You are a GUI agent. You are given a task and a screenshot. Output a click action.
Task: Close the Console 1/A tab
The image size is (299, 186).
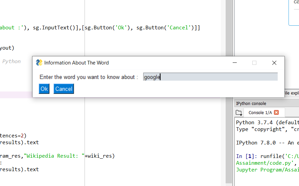point(276,112)
